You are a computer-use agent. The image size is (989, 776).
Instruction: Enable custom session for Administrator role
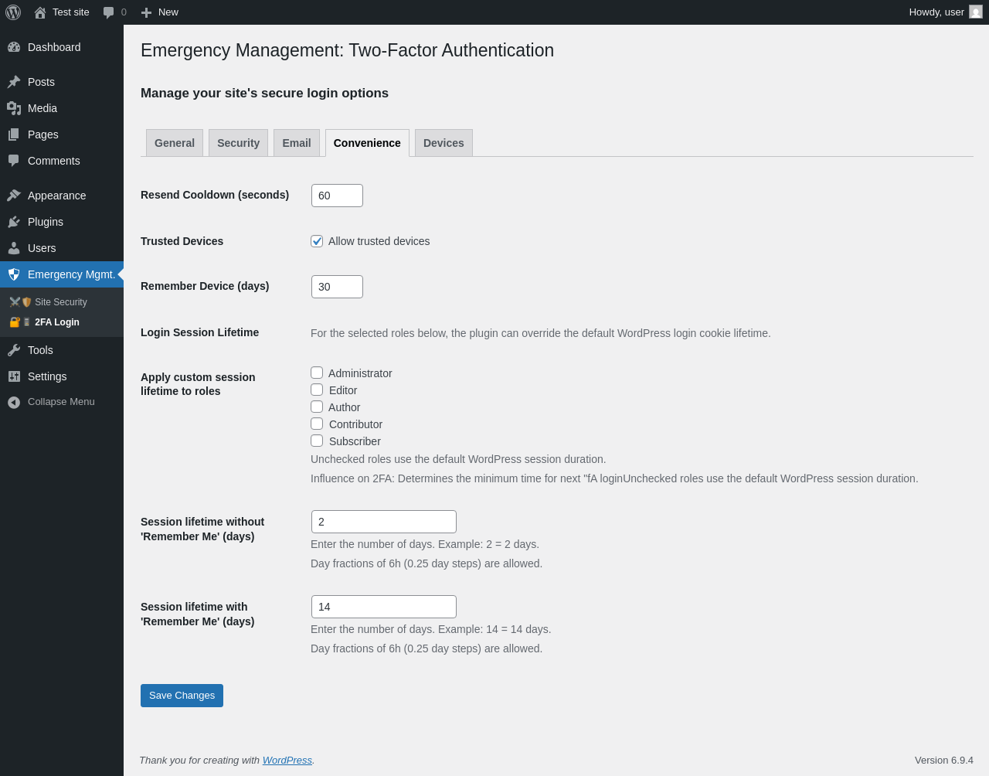[317, 373]
